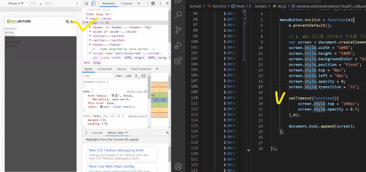Expand the aside id="aside" node
Image resolution: width=366 pixels, height=172 pixels.
(90, 32)
